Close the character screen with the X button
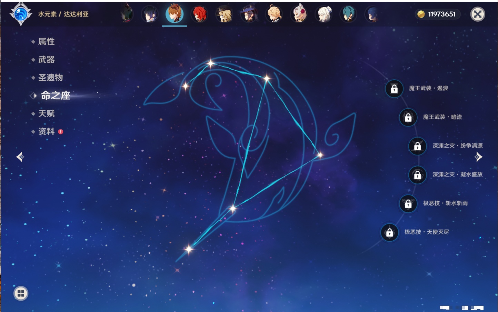Screen dimensions: 498x312 point(478,14)
